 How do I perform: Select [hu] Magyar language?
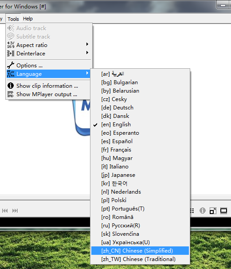point(140,158)
